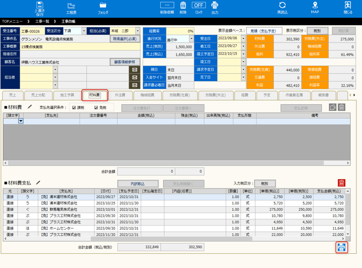Select the ホームセンター payment row

coord(174,228)
